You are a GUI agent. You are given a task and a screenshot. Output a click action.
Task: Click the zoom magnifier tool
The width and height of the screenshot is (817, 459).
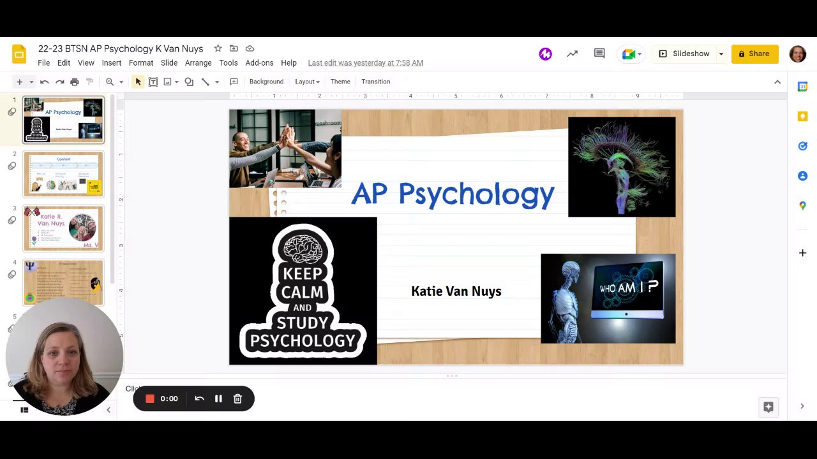click(x=110, y=82)
